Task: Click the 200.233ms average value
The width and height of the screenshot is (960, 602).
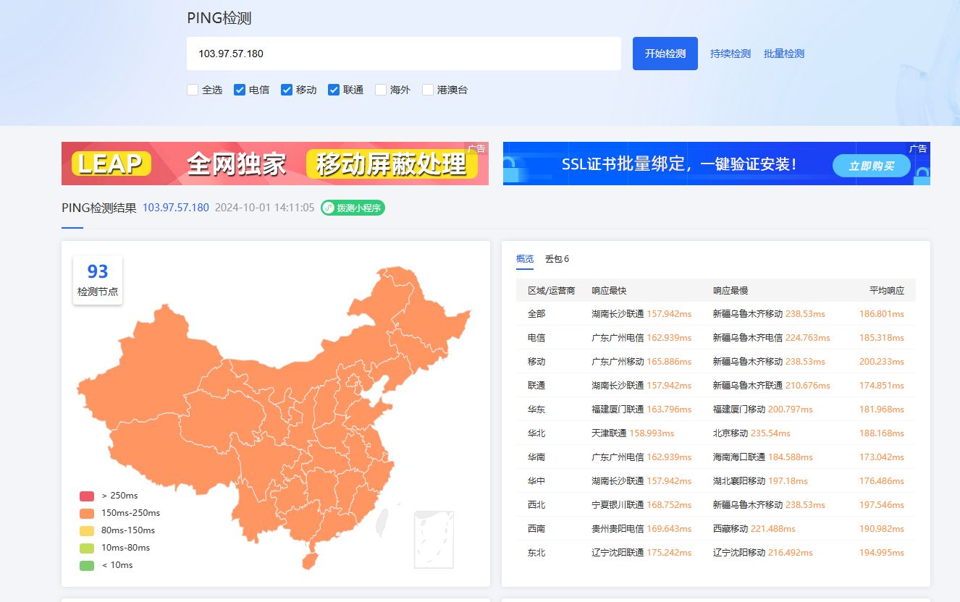Action: (882, 362)
